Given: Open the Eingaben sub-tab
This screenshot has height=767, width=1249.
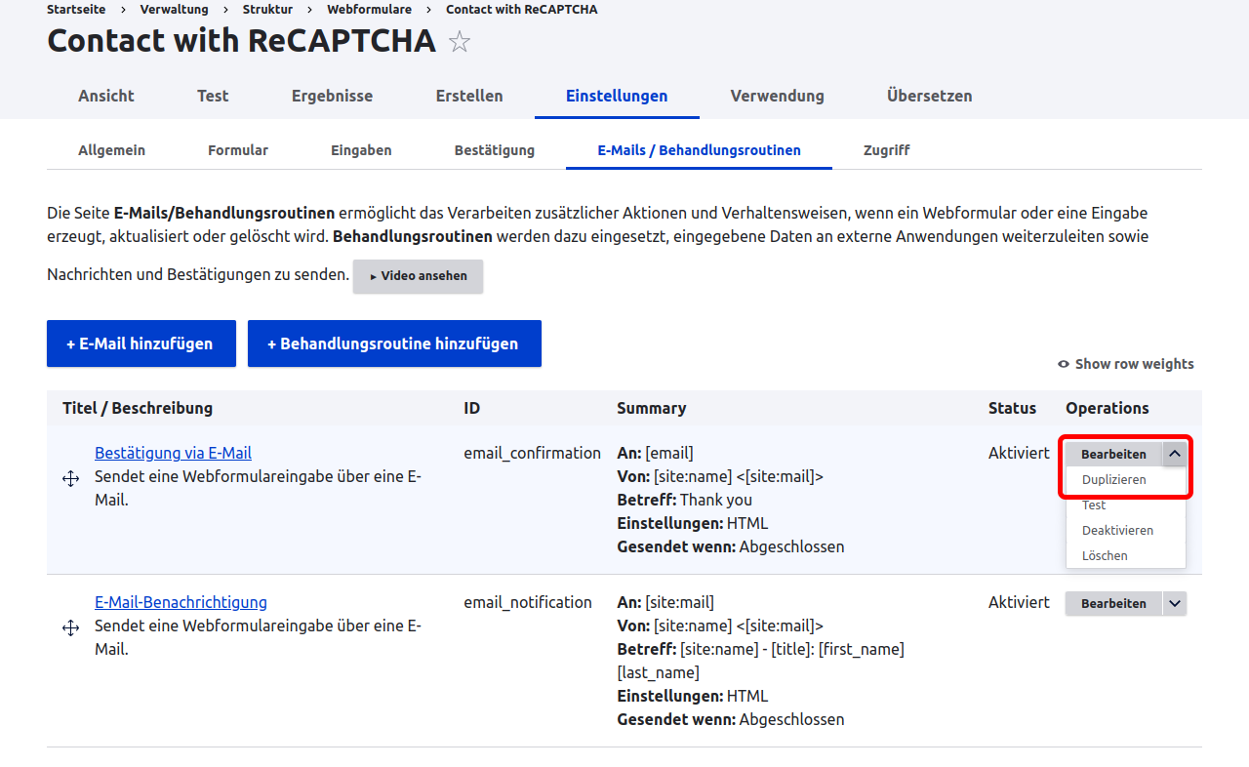Looking at the screenshot, I should tap(361, 150).
